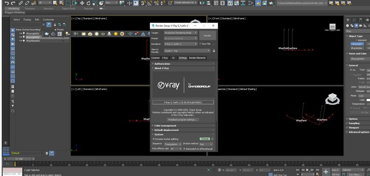Screen dimensions: 370x176
Task: Toggle the light On checkbox in General
Action: point(351,70)
